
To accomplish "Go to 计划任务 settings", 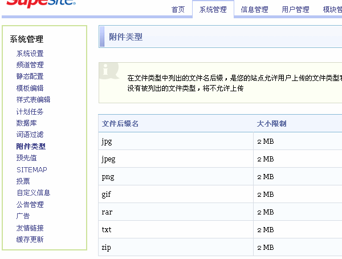I will [30, 112].
